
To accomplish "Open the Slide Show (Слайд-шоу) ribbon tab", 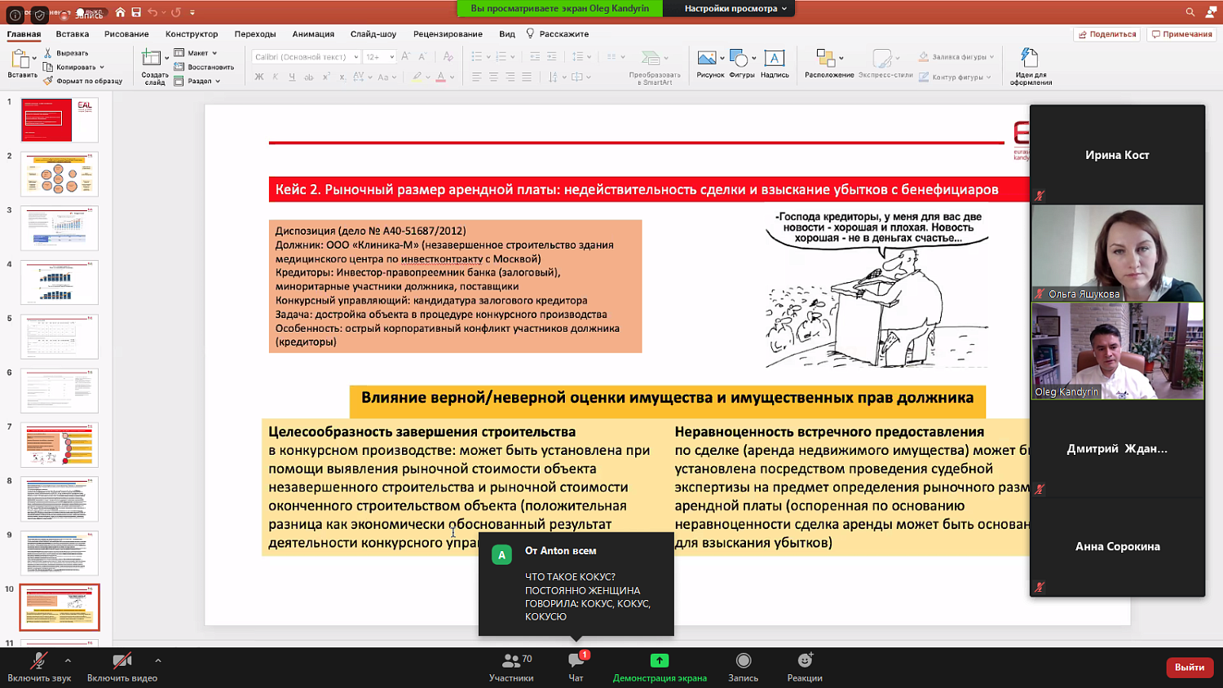I will (x=373, y=33).
